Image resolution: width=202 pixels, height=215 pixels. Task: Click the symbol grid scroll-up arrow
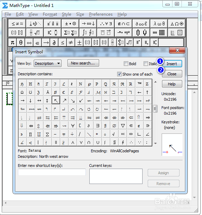155,82
